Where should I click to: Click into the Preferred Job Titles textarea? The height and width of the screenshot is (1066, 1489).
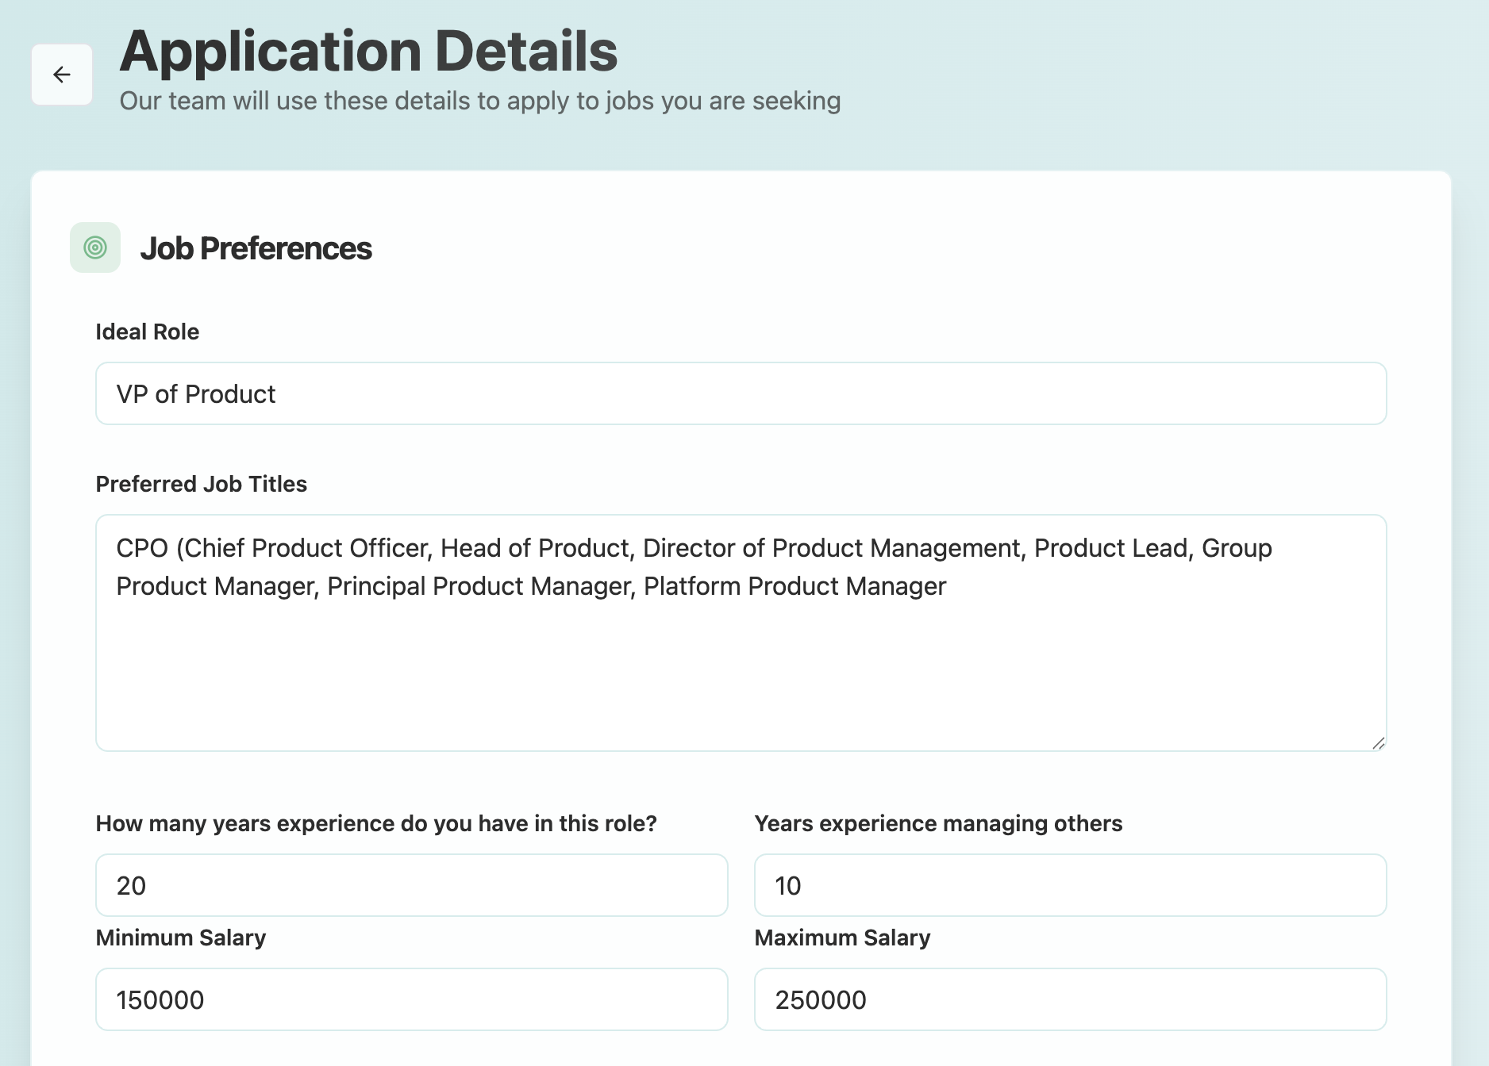point(741,666)
